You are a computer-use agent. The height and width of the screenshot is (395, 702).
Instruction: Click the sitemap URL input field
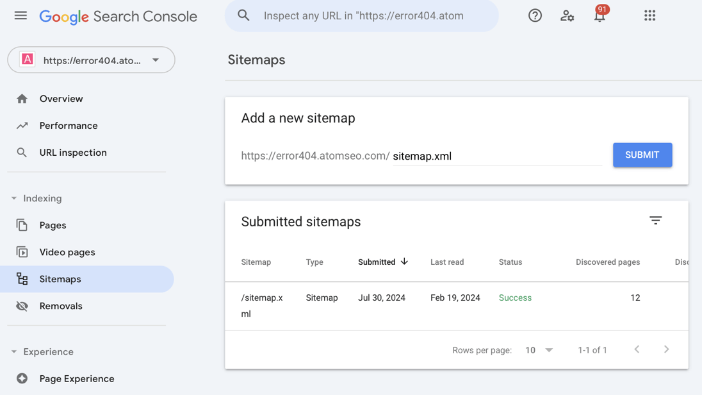tap(496, 156)
